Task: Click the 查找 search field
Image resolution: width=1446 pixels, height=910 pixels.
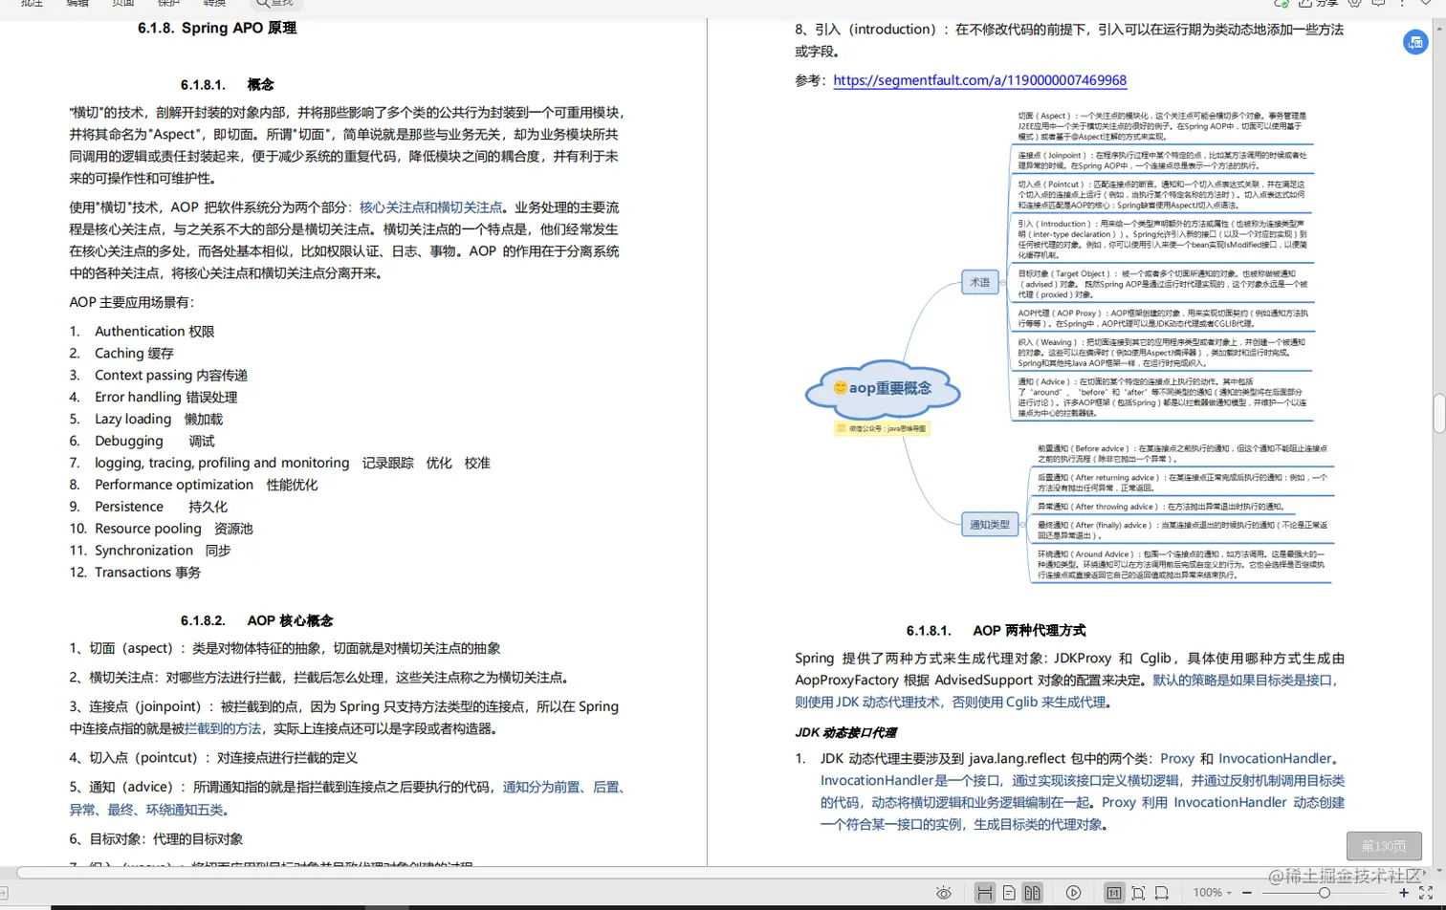Action: (276, 5)
